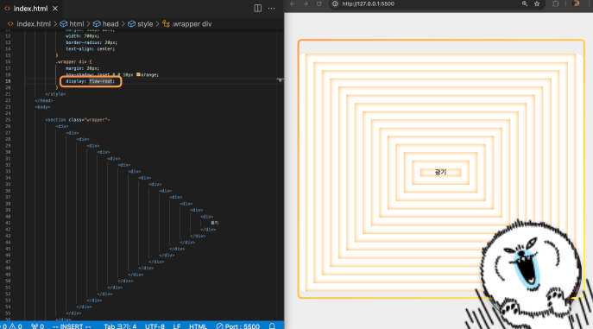Image resolution: width=593 pixels, height=329 pixels.
Task: Change language mode from HTML
Action: tap(199, 326)
